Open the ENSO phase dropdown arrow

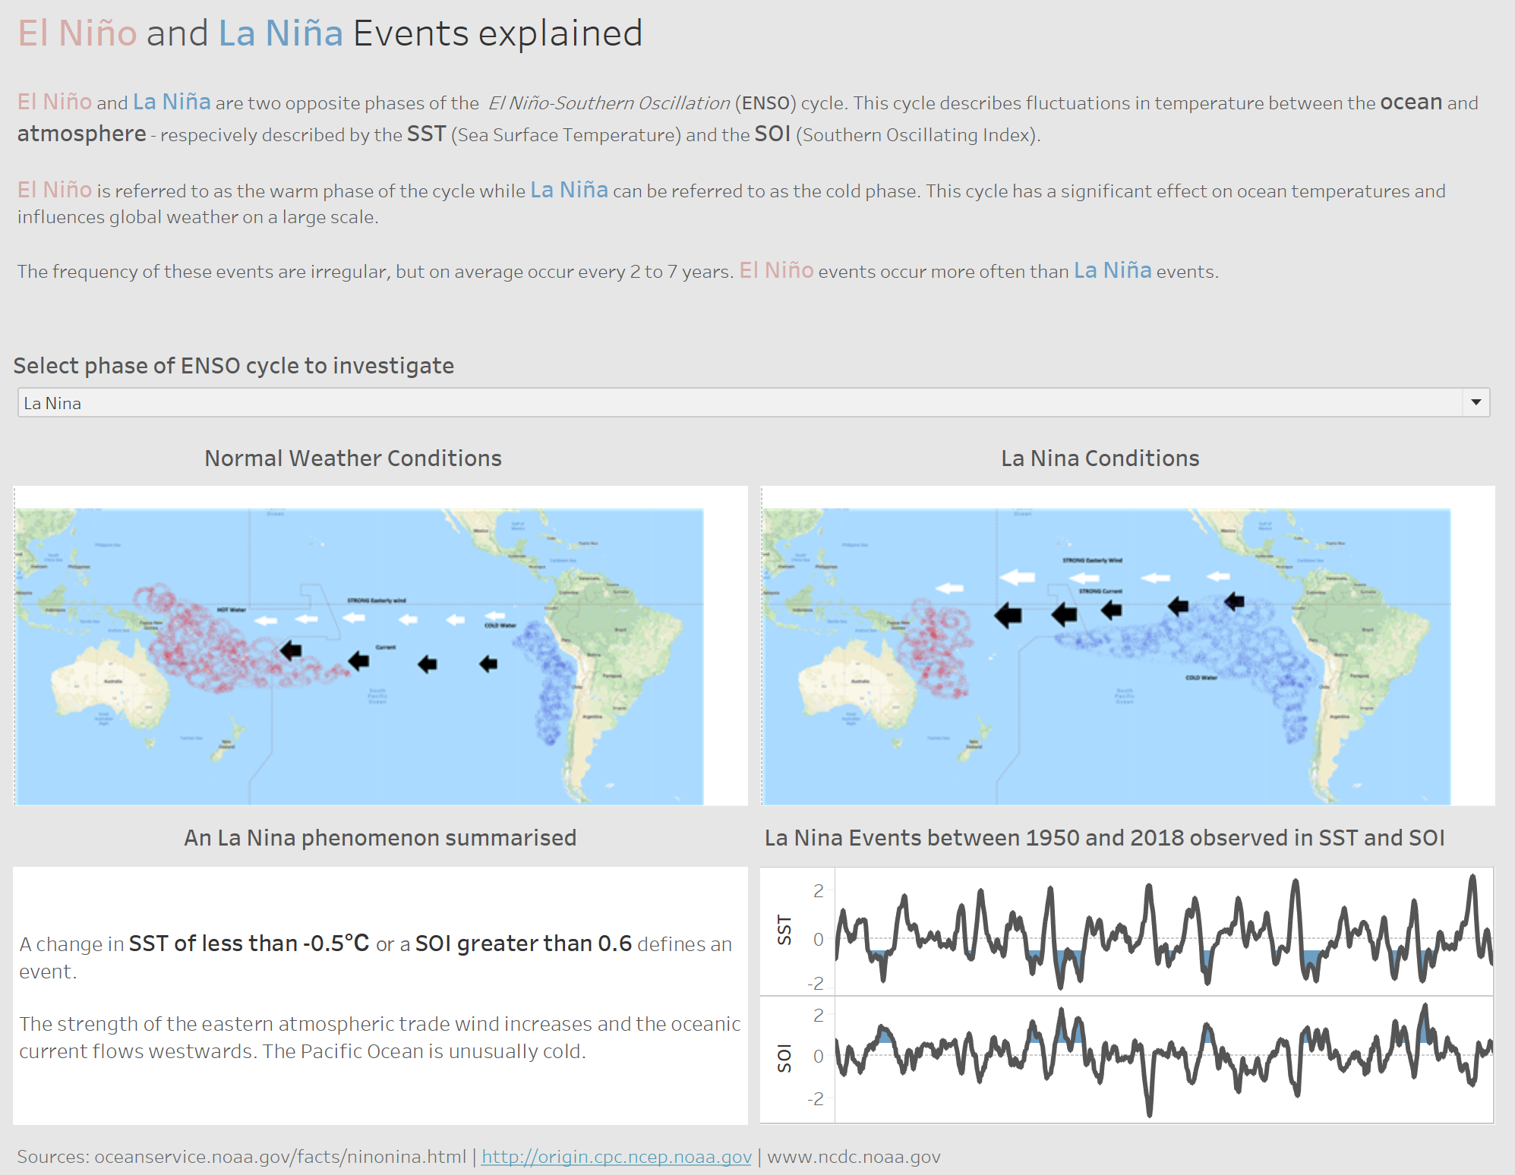[1476, 402]
